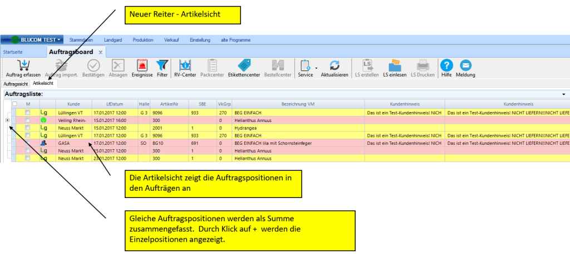Viewport: 570px width, 254px height.
Task: Switch to the Auftragssicht tab
Action: point(16,83)
